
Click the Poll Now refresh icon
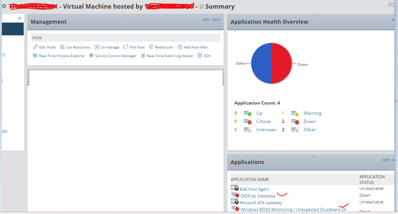pos(126,47)
